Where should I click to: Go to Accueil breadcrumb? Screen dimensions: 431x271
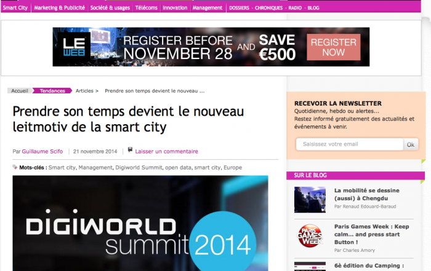20,91
